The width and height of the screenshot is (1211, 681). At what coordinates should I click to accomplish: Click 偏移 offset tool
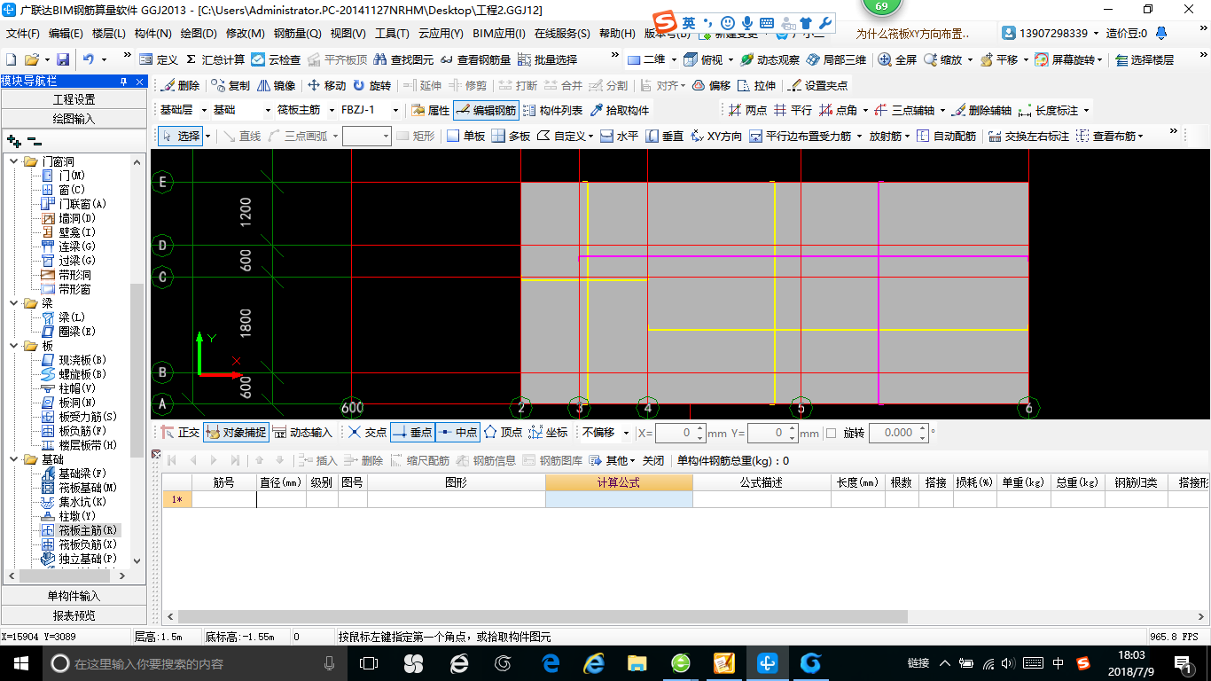tap(711, 86)
